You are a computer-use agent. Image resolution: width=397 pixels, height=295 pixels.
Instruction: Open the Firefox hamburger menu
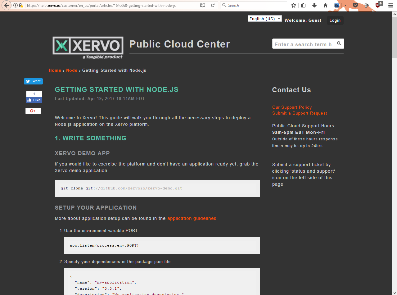pyautogui.click(x=391, y=5)
